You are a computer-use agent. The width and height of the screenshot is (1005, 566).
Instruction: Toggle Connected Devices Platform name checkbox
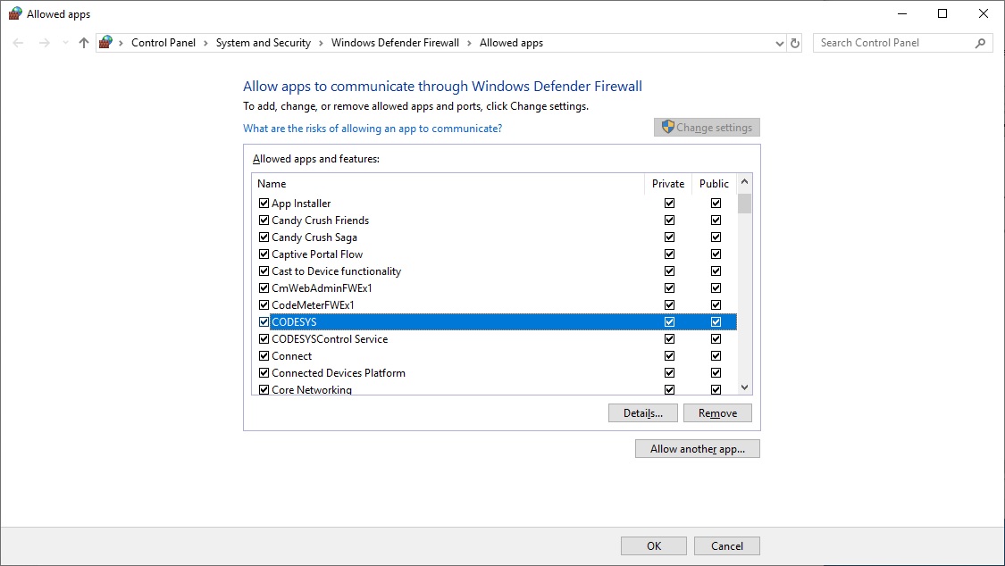pos(264,372)
